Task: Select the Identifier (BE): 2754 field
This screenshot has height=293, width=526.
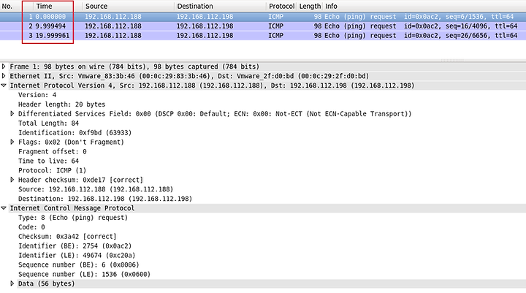Action: [75, 246]
